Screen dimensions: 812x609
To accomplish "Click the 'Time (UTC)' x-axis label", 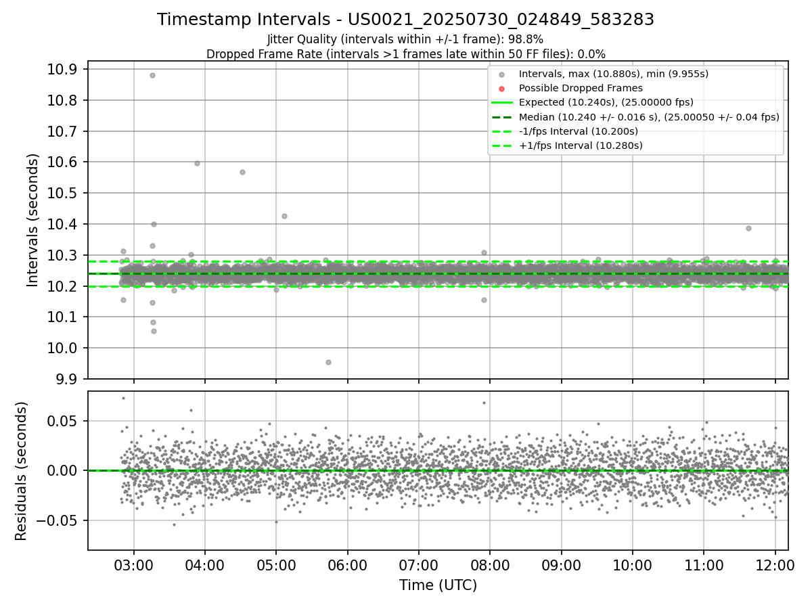I will [438, 585].
